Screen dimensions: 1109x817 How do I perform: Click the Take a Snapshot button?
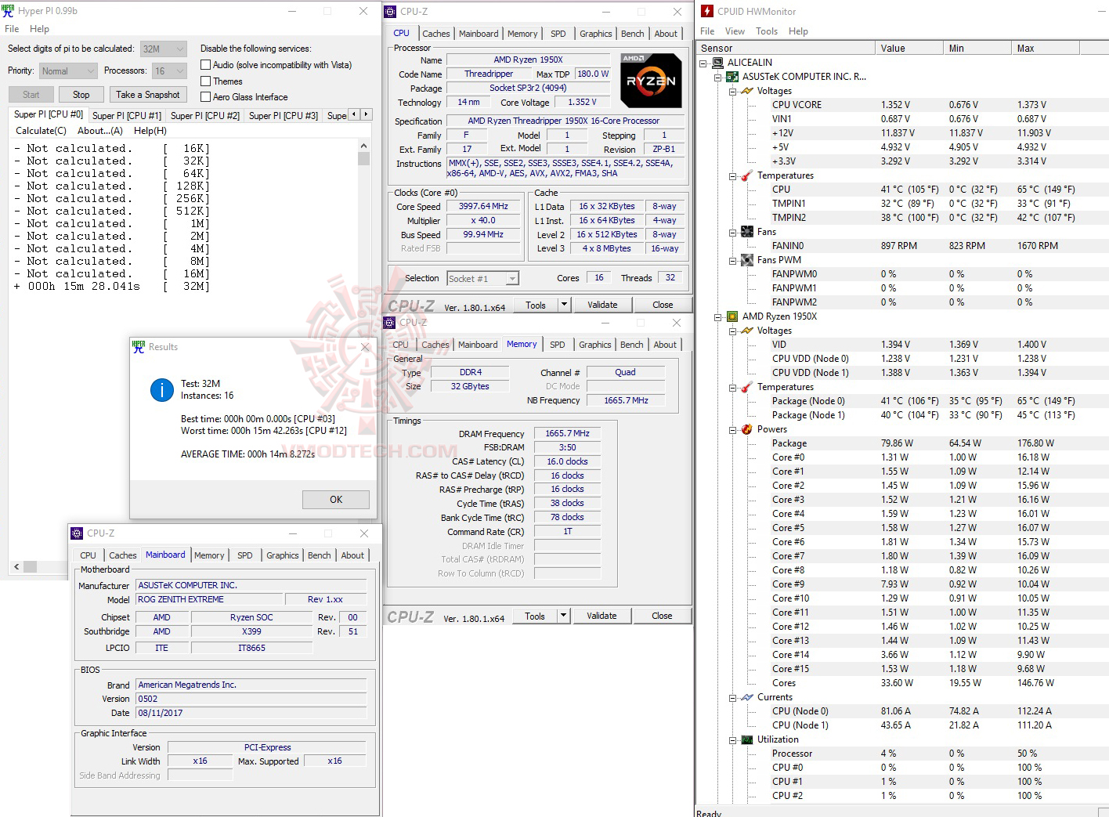click(x=147, y=94)
